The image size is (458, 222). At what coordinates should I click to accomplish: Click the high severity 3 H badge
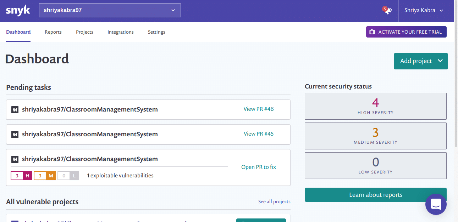pyautogui.click(x=22, y=176)
